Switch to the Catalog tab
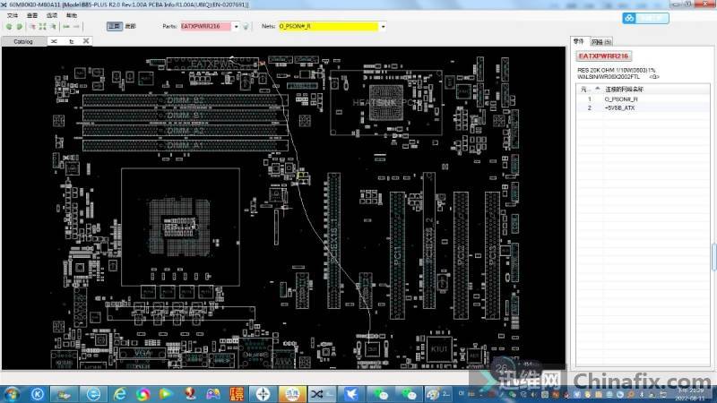The width and height of the screenshot is (717, 403). pyautogui.click(x=23, y=41)
